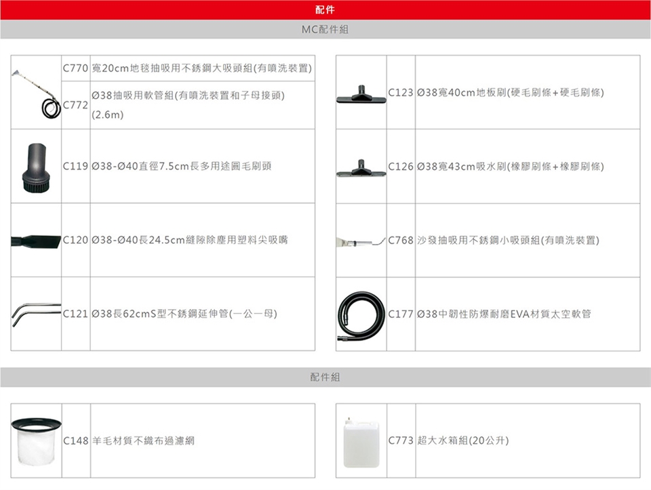Click the C177 EVA hose description text
Image resolution: width=651 pixels, height=490 pixels.
tap(504, 314)
